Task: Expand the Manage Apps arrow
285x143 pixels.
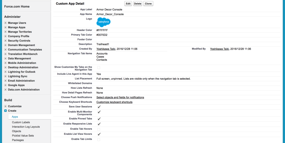Action: tap(6, 27)
